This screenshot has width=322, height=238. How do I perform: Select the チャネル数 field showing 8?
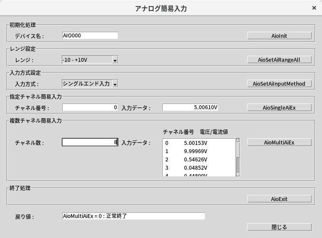(x=90, y=142)
